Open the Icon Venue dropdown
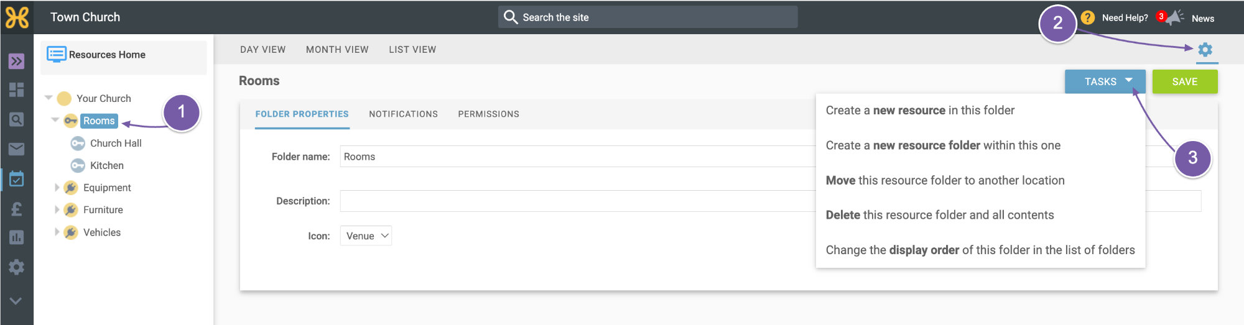Viewport: 1244px width, 325px height. pyautogui.click(x=366, y=236)
